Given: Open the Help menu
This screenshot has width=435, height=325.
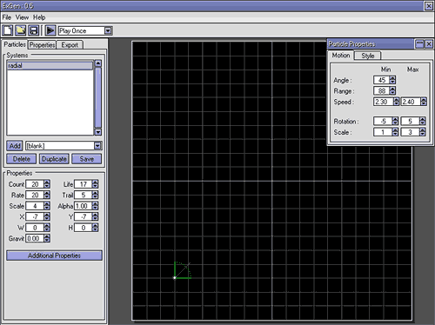Looking at the screenshot, I should pos(39,17).
